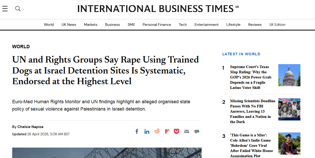Click the Texas Capitol dome thumbnail

(289, 75)
